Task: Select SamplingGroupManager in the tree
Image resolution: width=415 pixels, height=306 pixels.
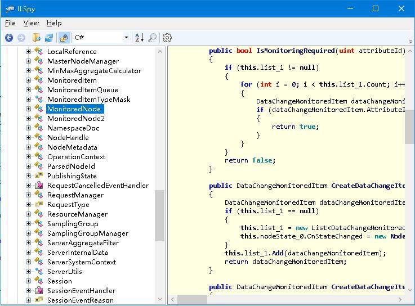Action: pyautogui.click(x=88, y=233)
